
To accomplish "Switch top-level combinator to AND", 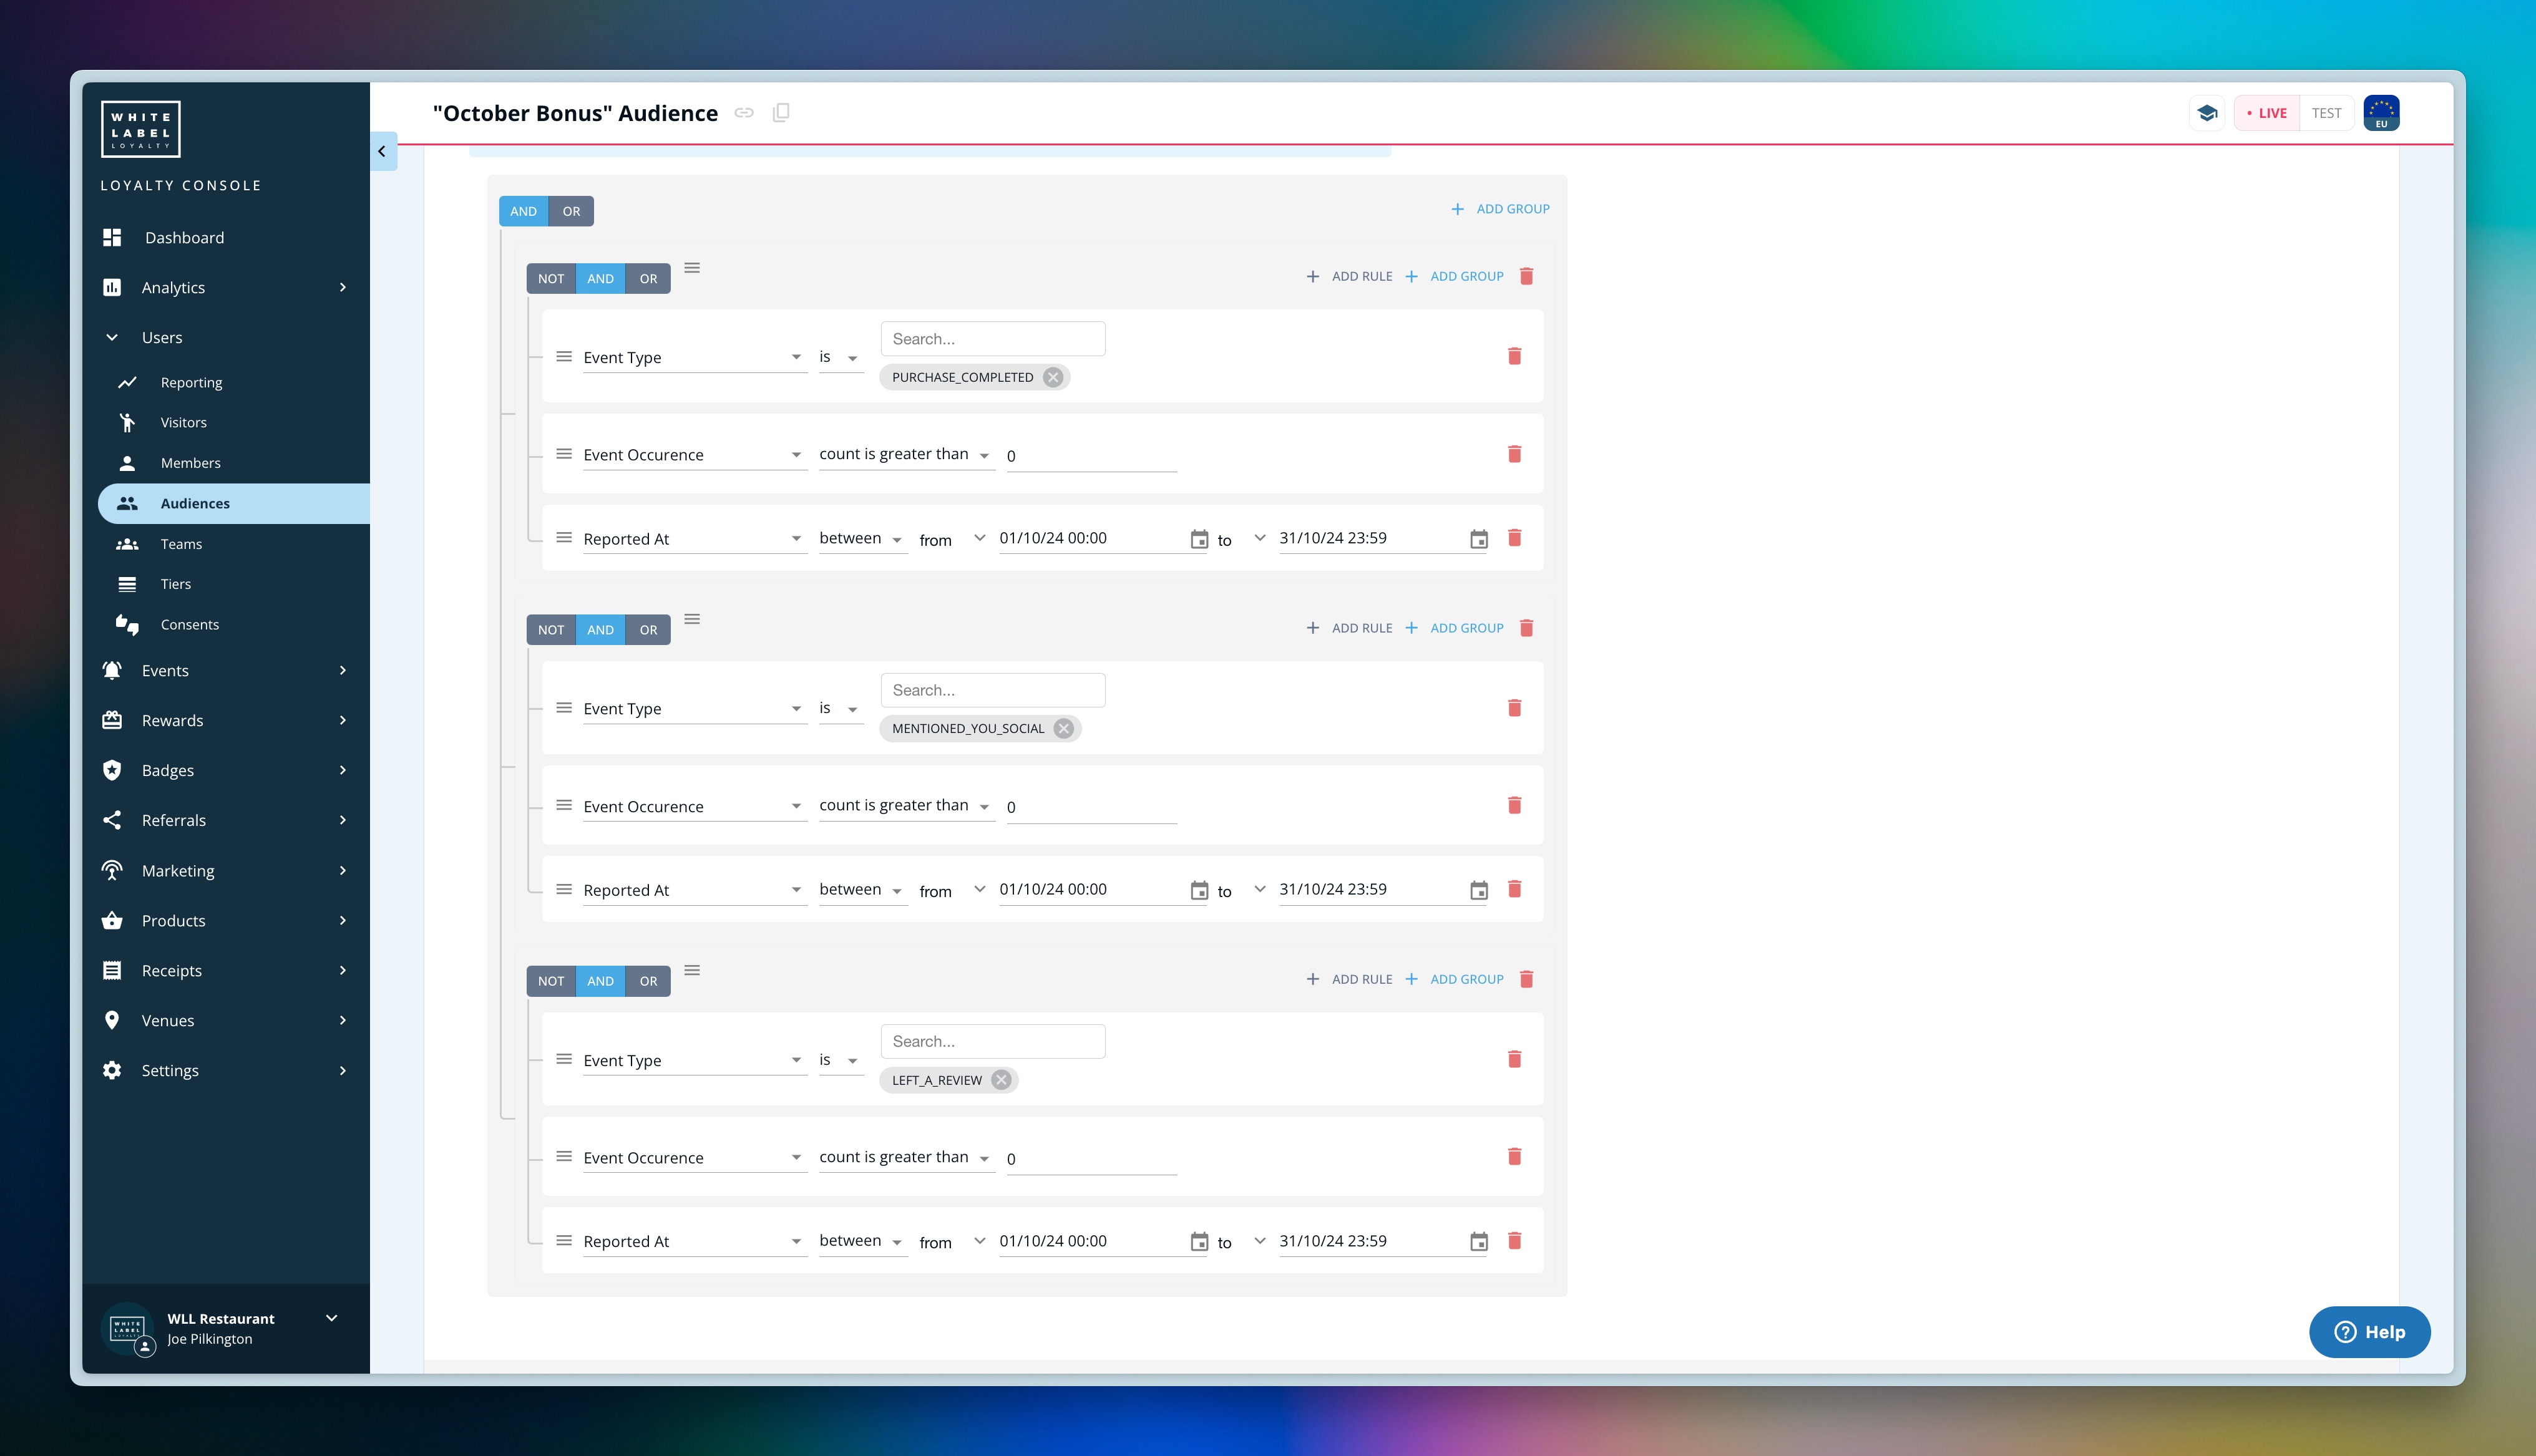I will click(x=524, y=211).
